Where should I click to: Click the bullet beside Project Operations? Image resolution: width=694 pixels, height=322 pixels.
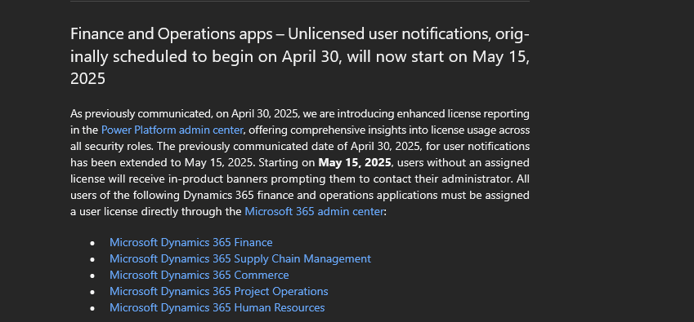click(x=92, y=292)
